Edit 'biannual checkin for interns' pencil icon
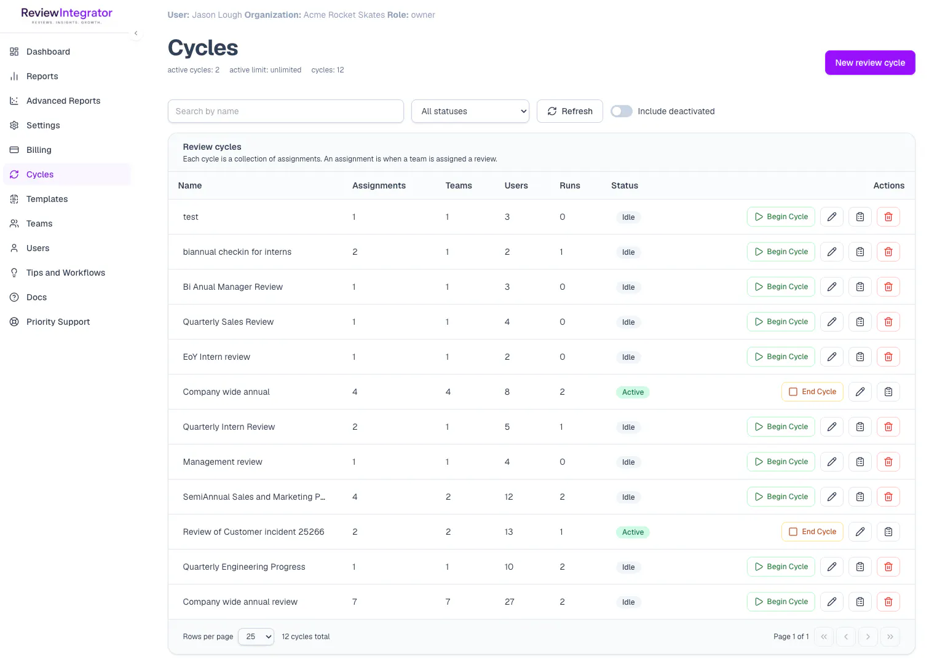Screen dimensions: 945x668 pyautogui.click(x=832, y=252)
